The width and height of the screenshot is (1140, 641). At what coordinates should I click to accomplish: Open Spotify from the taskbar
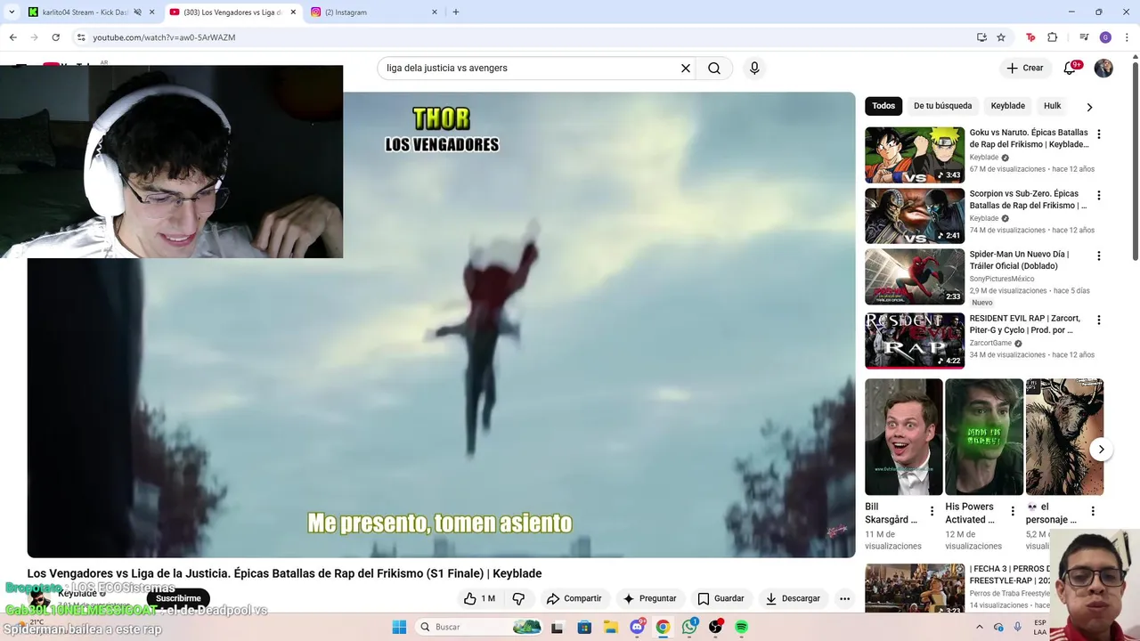(741, 627)
